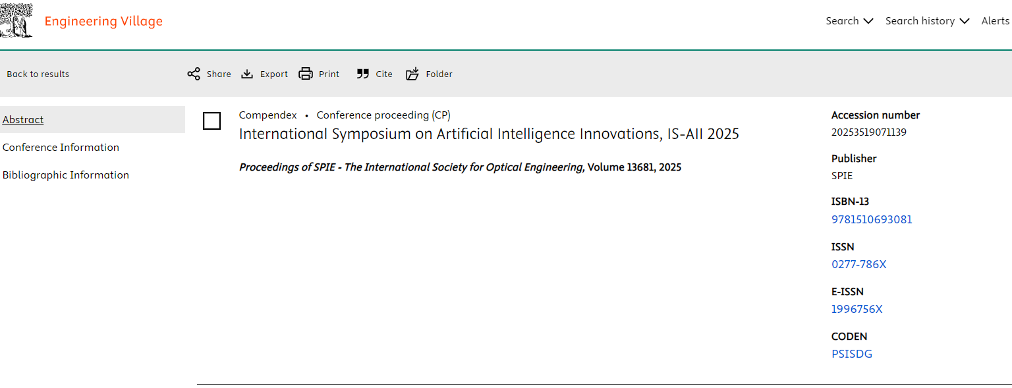This screenshot has height=388, width=1012.
Task: Open the Engineering Village home link
Action: point(103,21)
